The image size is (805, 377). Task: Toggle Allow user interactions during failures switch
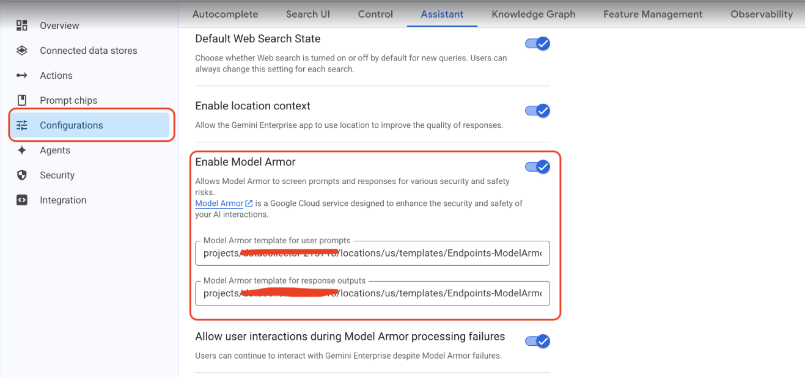point(538,341)
